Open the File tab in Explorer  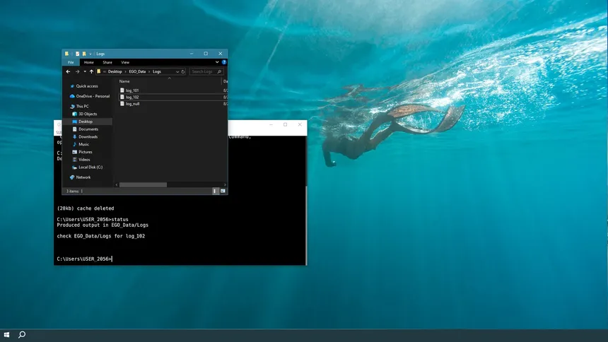(x=71, y=62)
